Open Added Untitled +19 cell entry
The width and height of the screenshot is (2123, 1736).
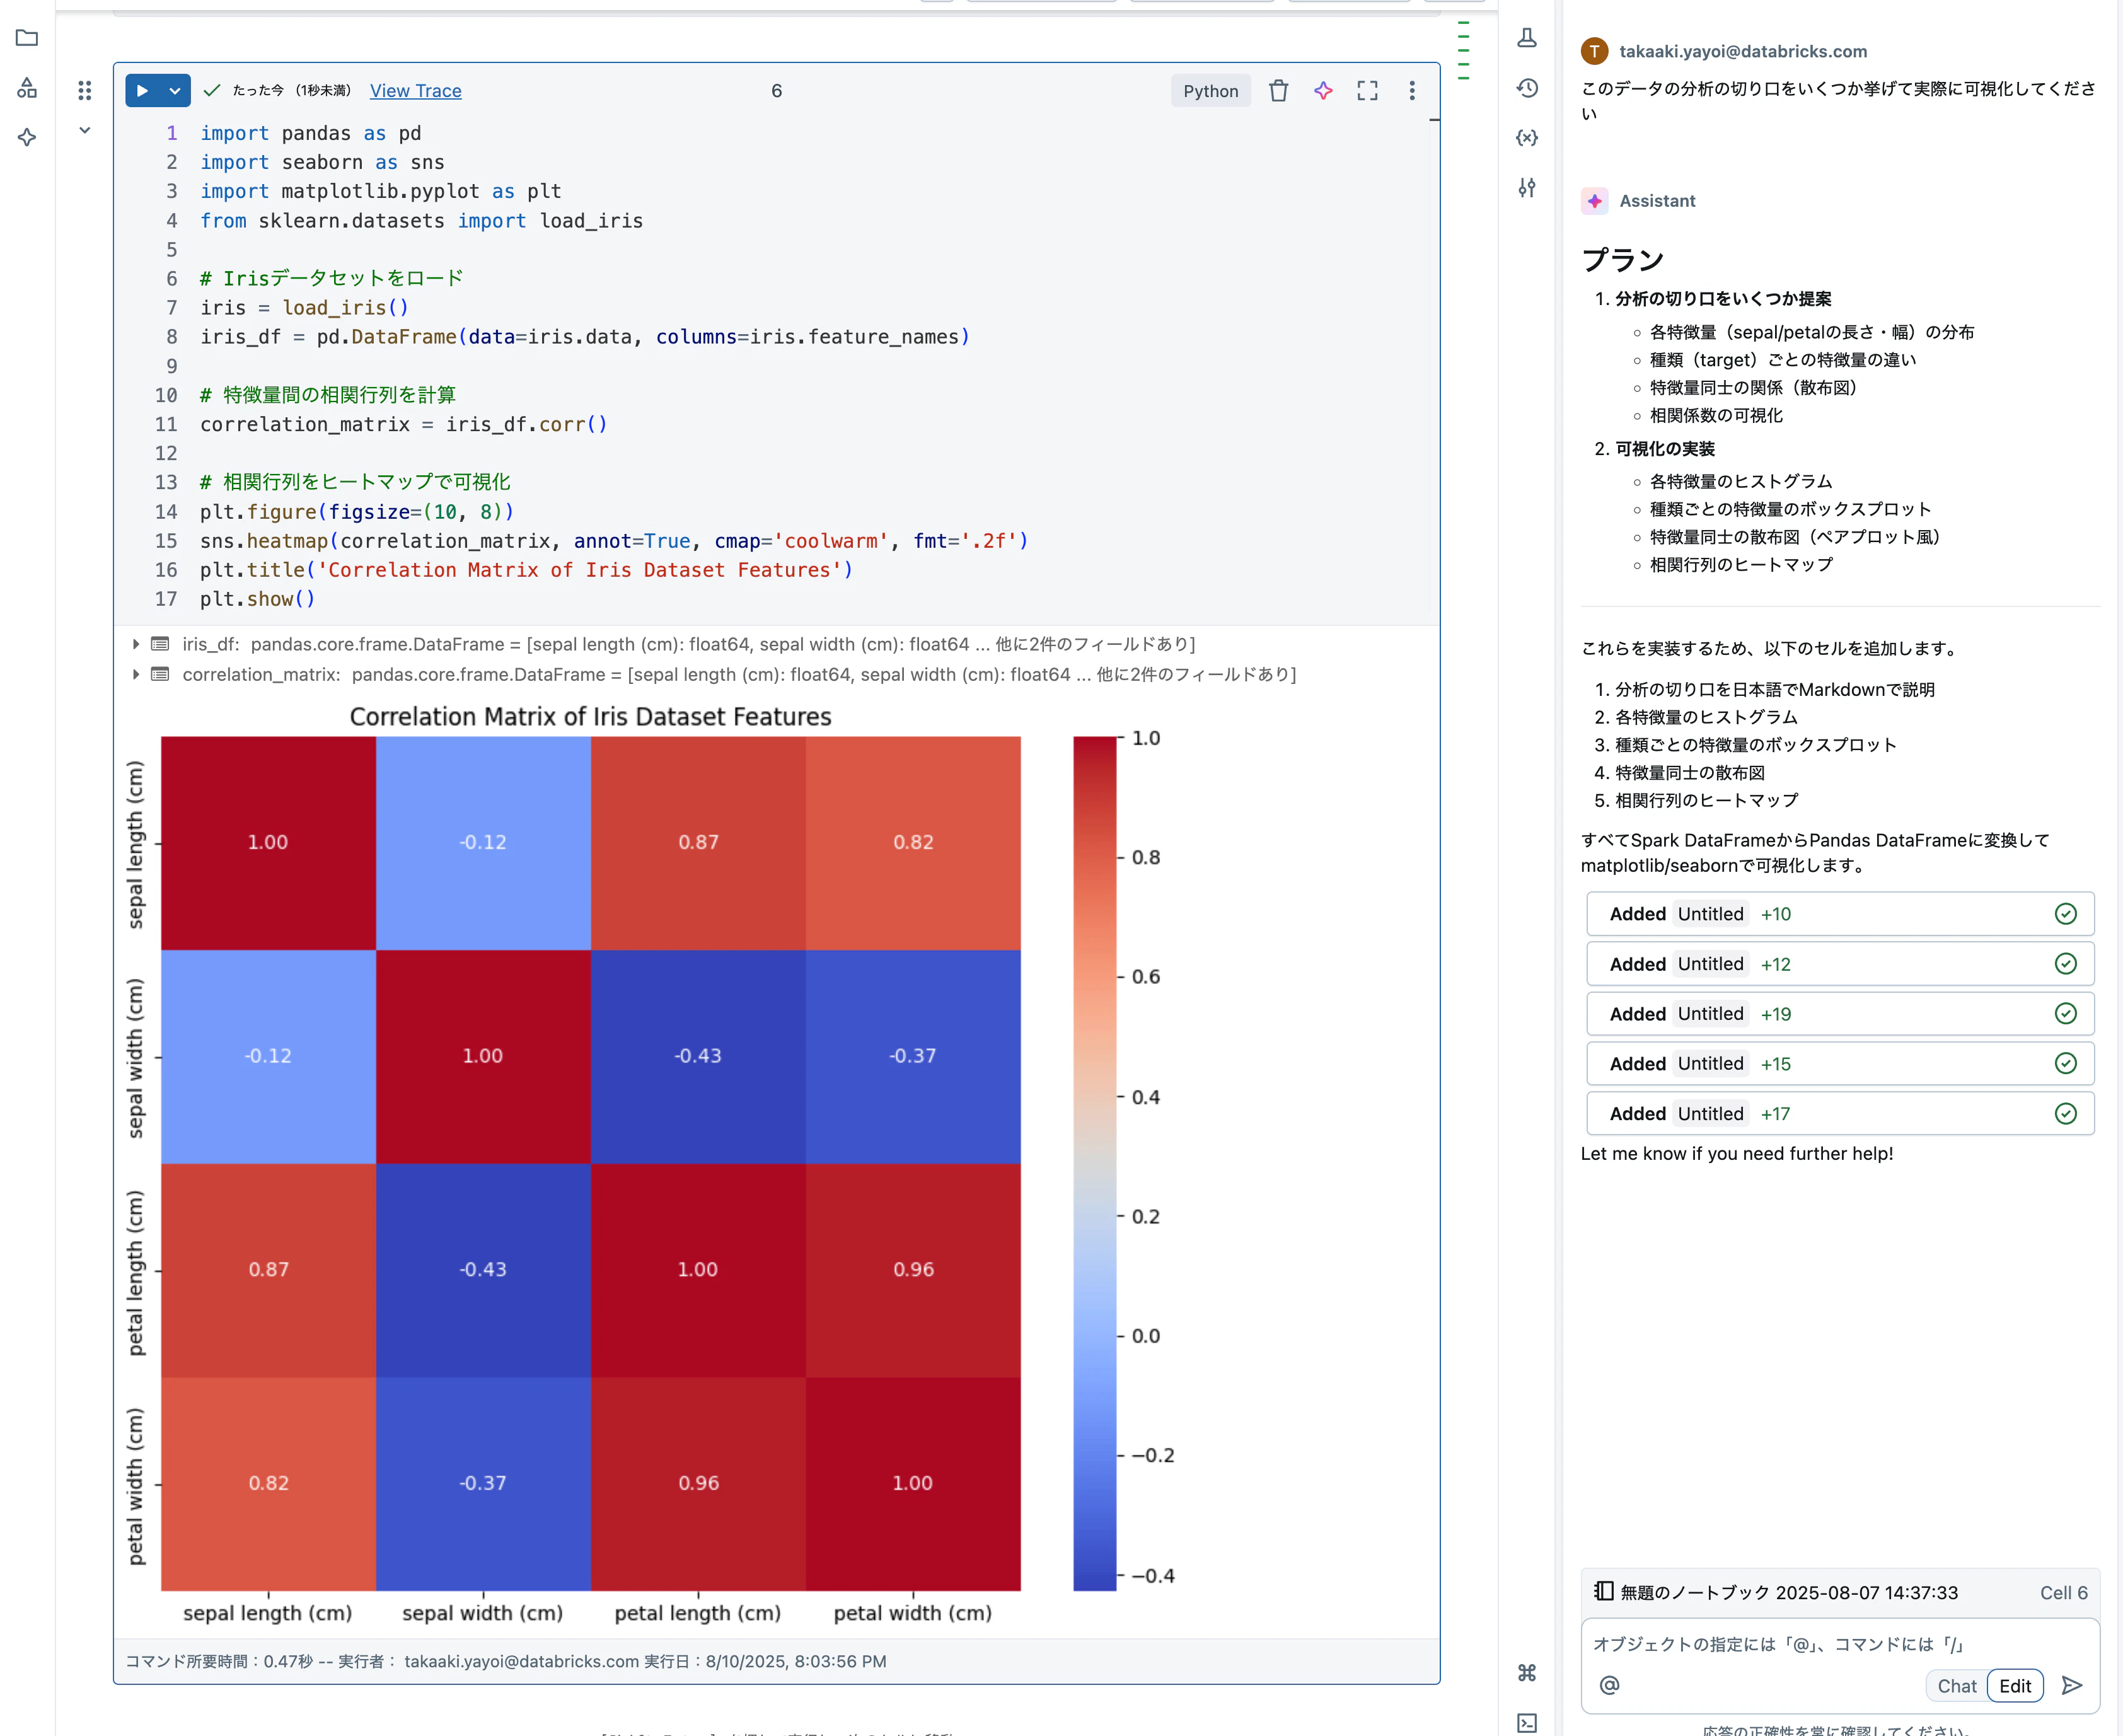[1840, 1014]
